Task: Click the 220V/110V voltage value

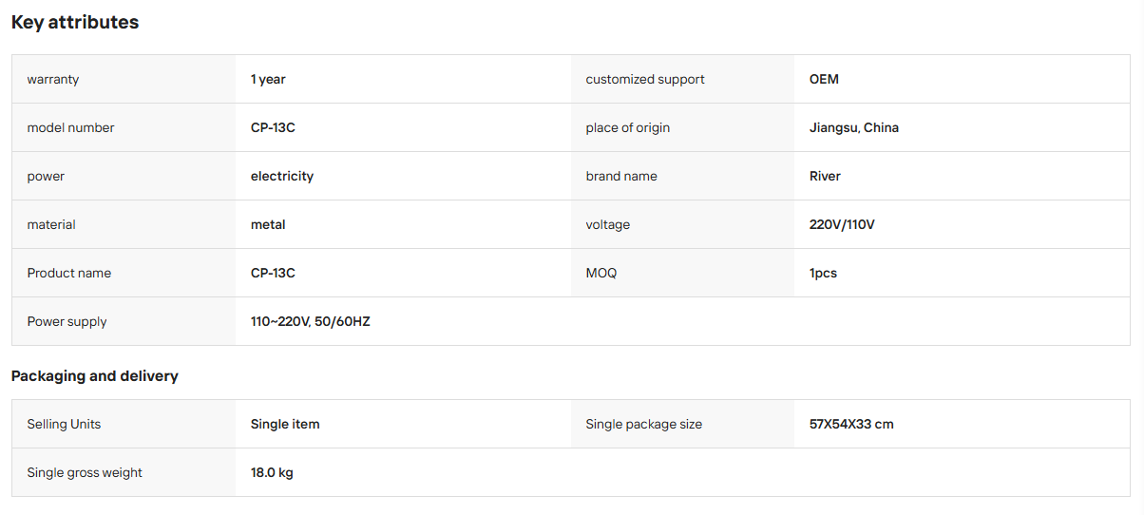Action: tap(842, 225)
